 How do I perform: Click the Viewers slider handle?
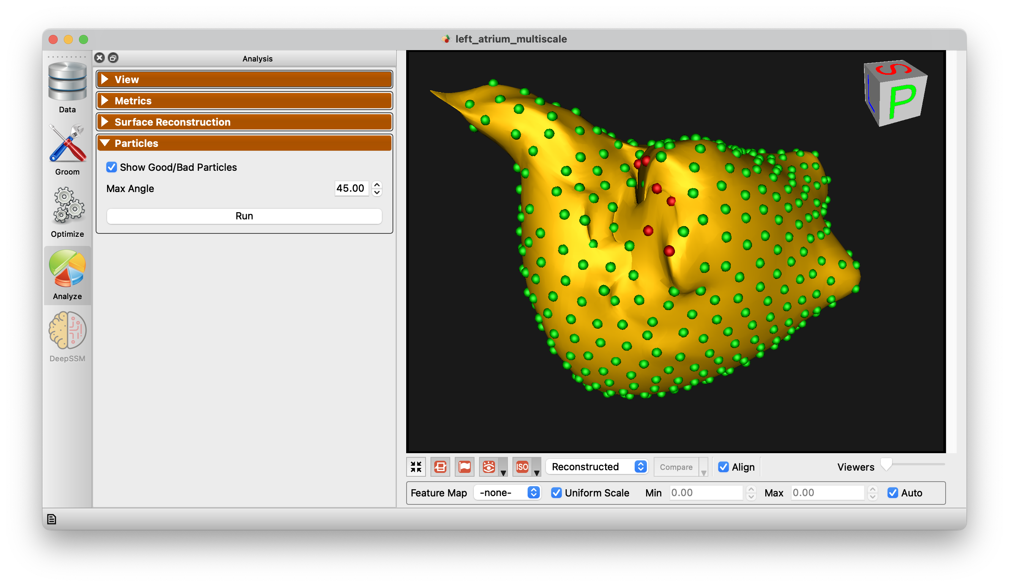click(x=886, y=464)
